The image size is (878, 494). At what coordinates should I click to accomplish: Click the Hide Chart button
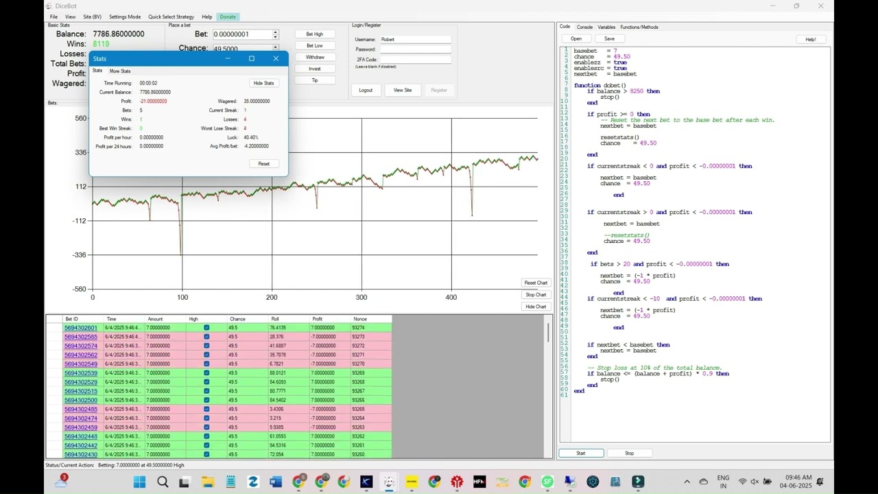pos(536,307)
